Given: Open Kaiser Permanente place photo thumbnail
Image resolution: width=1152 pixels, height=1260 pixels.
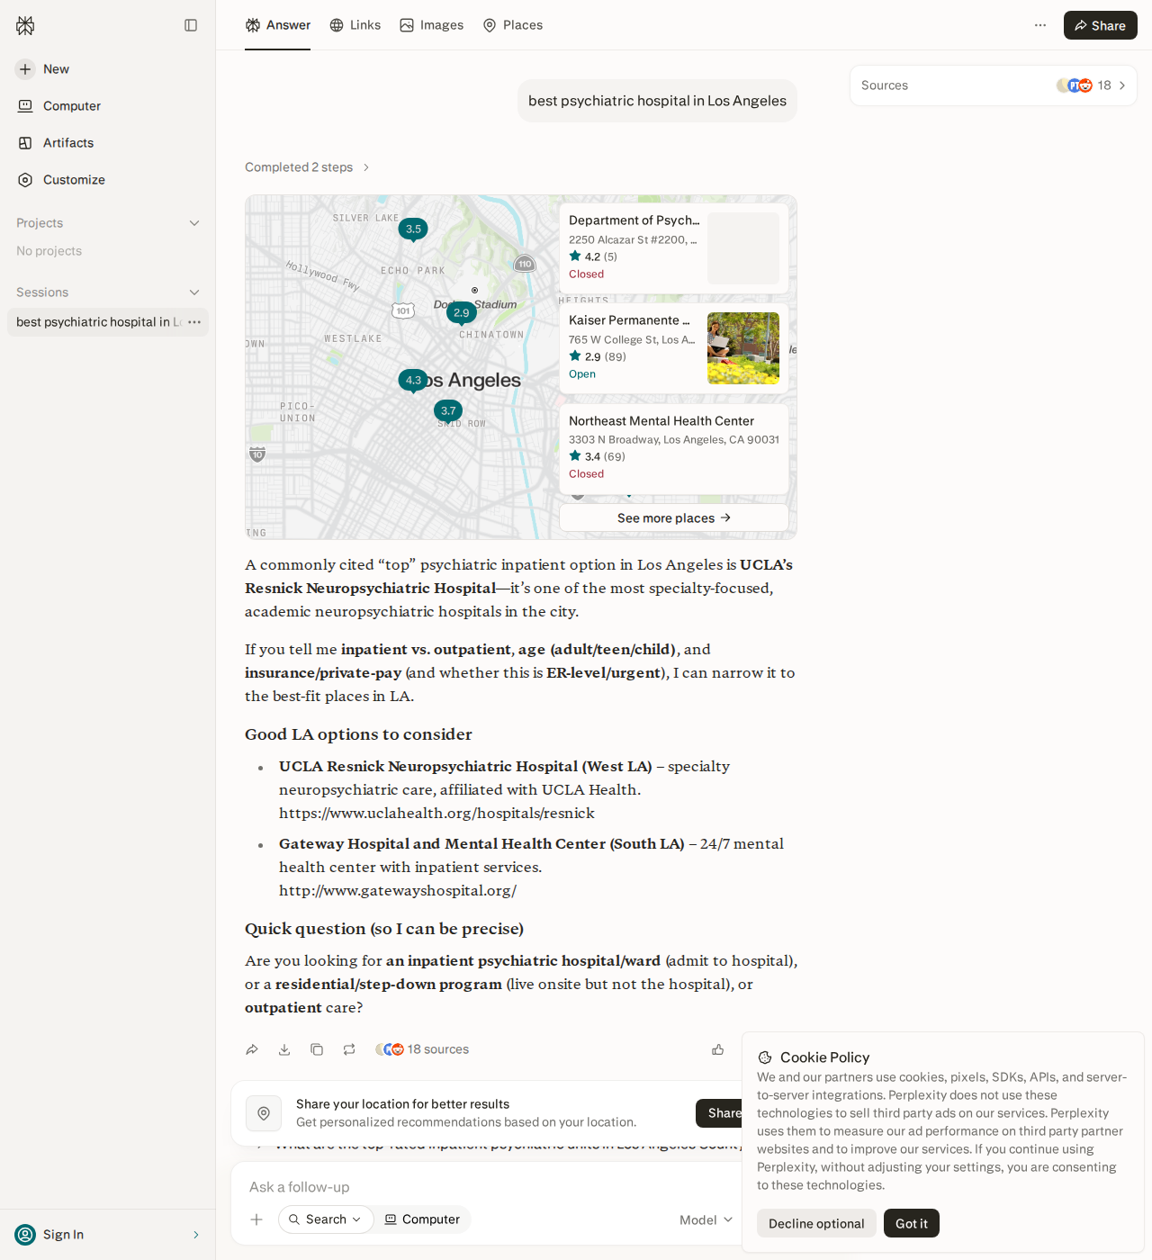Looking at the screenshot, I should pyautogui.click(x=743, y=348).
